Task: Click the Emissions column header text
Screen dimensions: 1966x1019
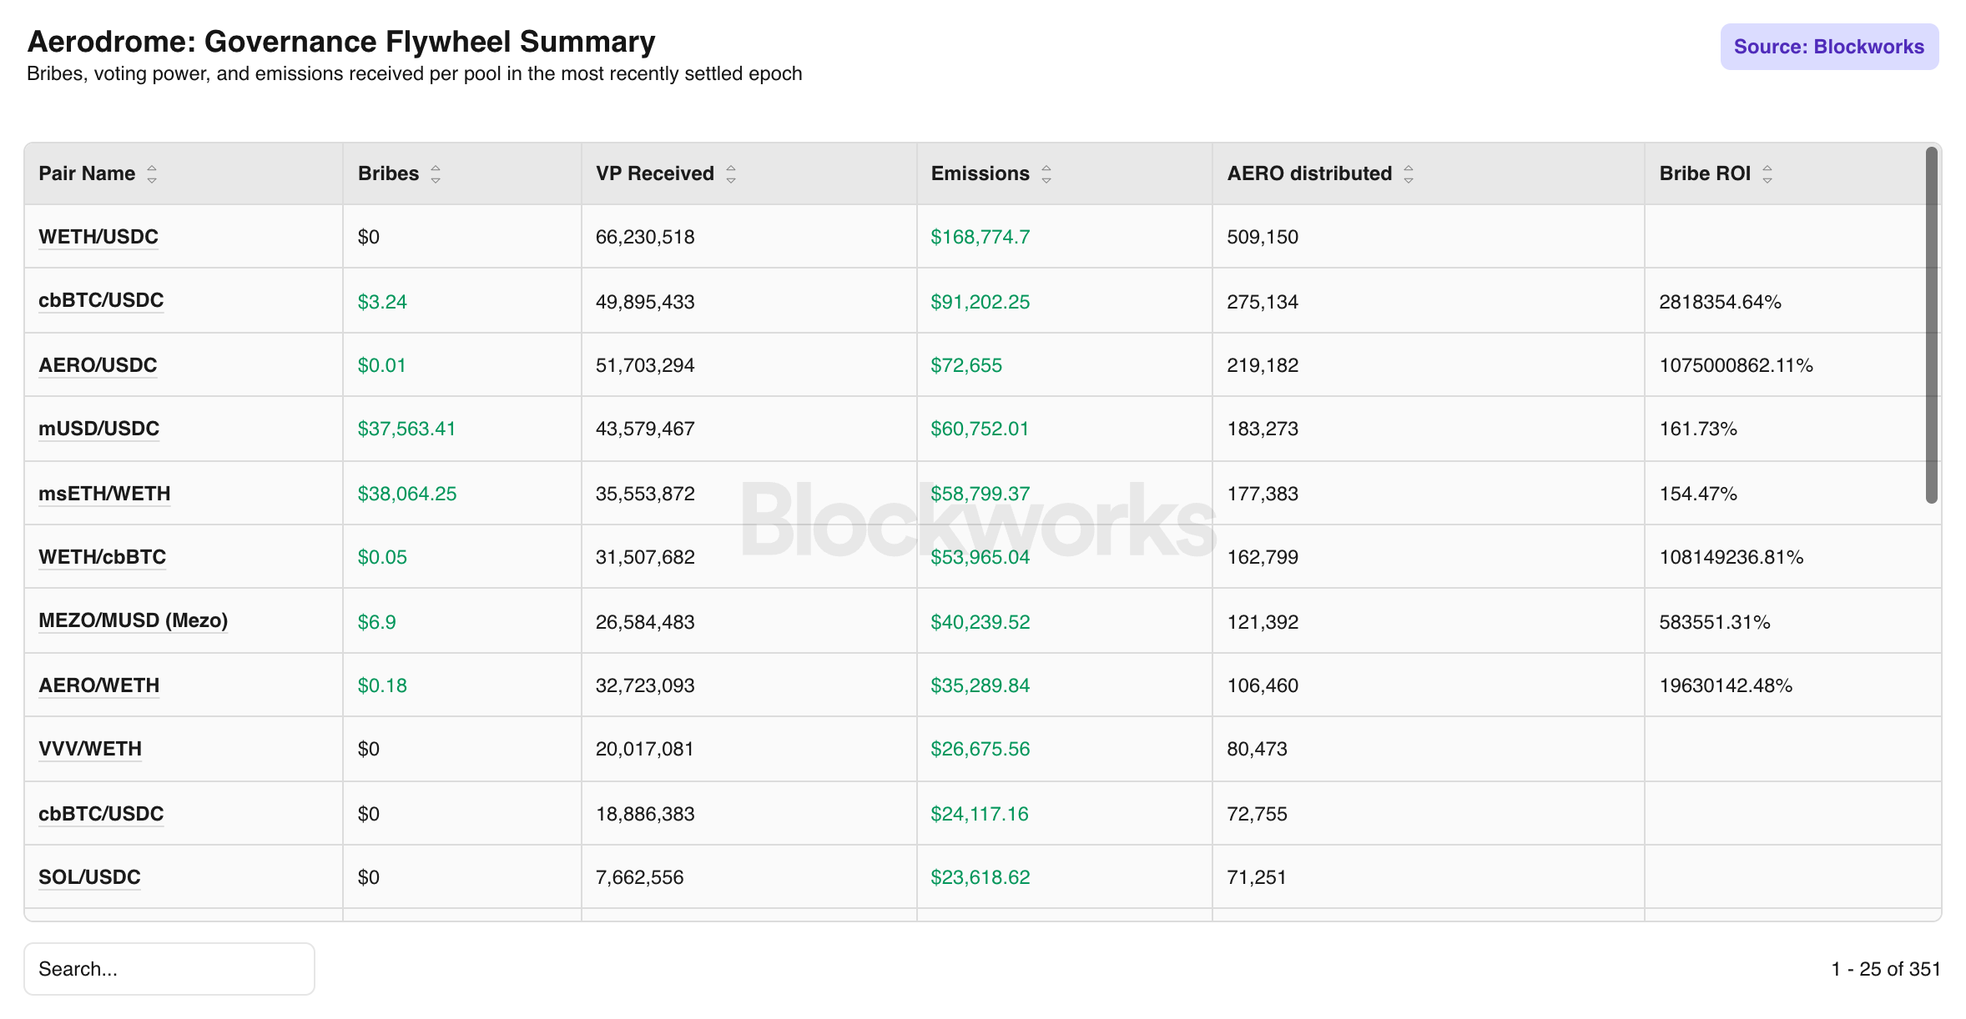Action: pos(980,173)
